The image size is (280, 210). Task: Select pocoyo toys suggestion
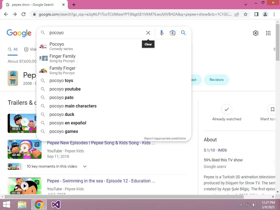pyautogui.click(x=114, y=81)
